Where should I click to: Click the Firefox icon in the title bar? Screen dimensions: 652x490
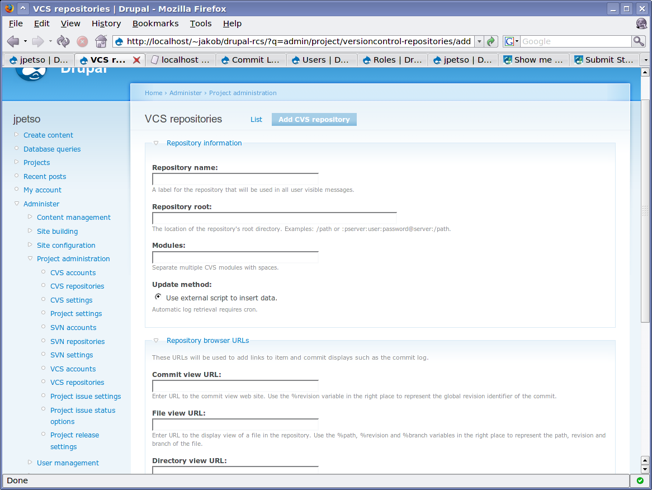[10, 8]
